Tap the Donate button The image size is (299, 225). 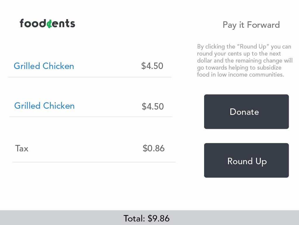[246, 112]
